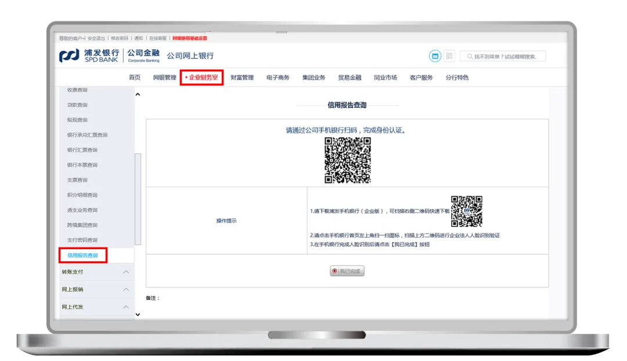
Task: Go to 首页 tab
Action: point(134,78)
